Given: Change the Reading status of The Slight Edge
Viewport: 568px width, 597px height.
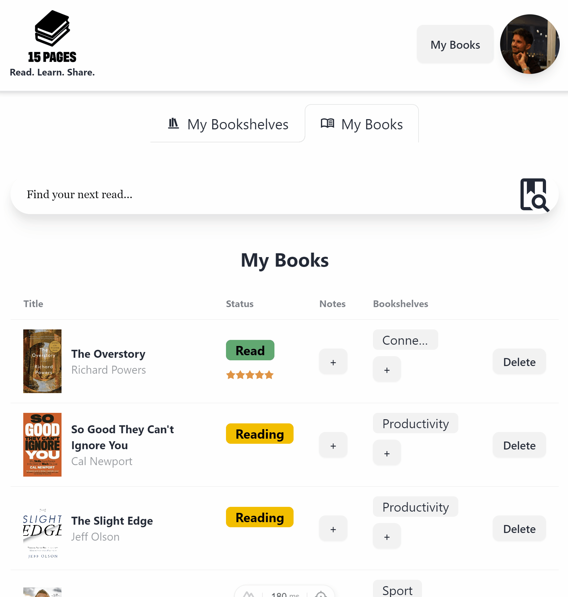Looking at the screenshot, I should point(259,517).
